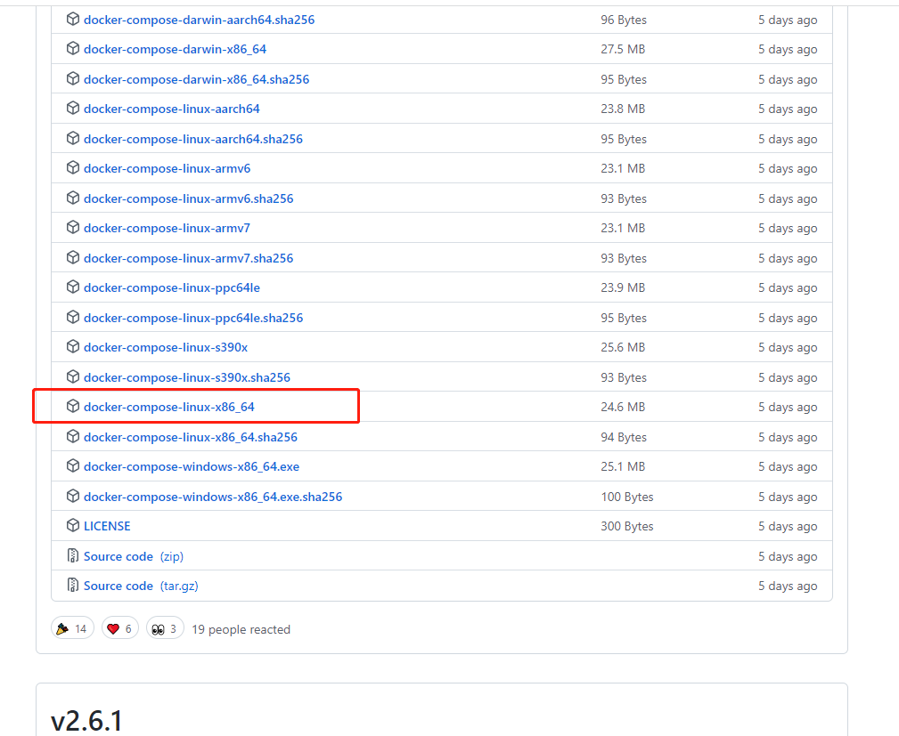This screenshot has width=899, height=736.
Task: Open docker-compose-linux-ppc64le.sha256 link
Action: click(x=193, y=318)
